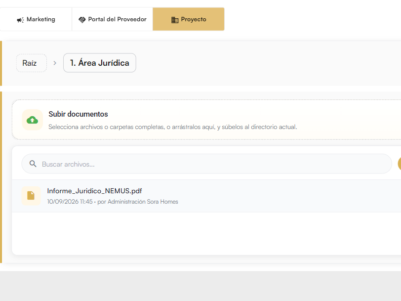Viewport: 401px width, 301px height.
Task: Click the Subir documentos heading
Action: pyautogui.click(x=78, y=114)
